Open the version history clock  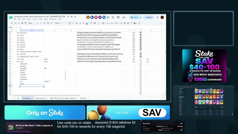click(113, 17)
